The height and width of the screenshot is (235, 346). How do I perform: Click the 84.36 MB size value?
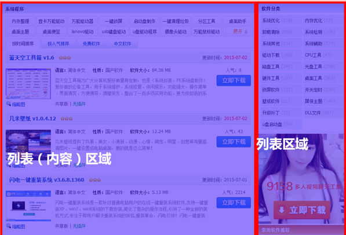pos(161,70)
